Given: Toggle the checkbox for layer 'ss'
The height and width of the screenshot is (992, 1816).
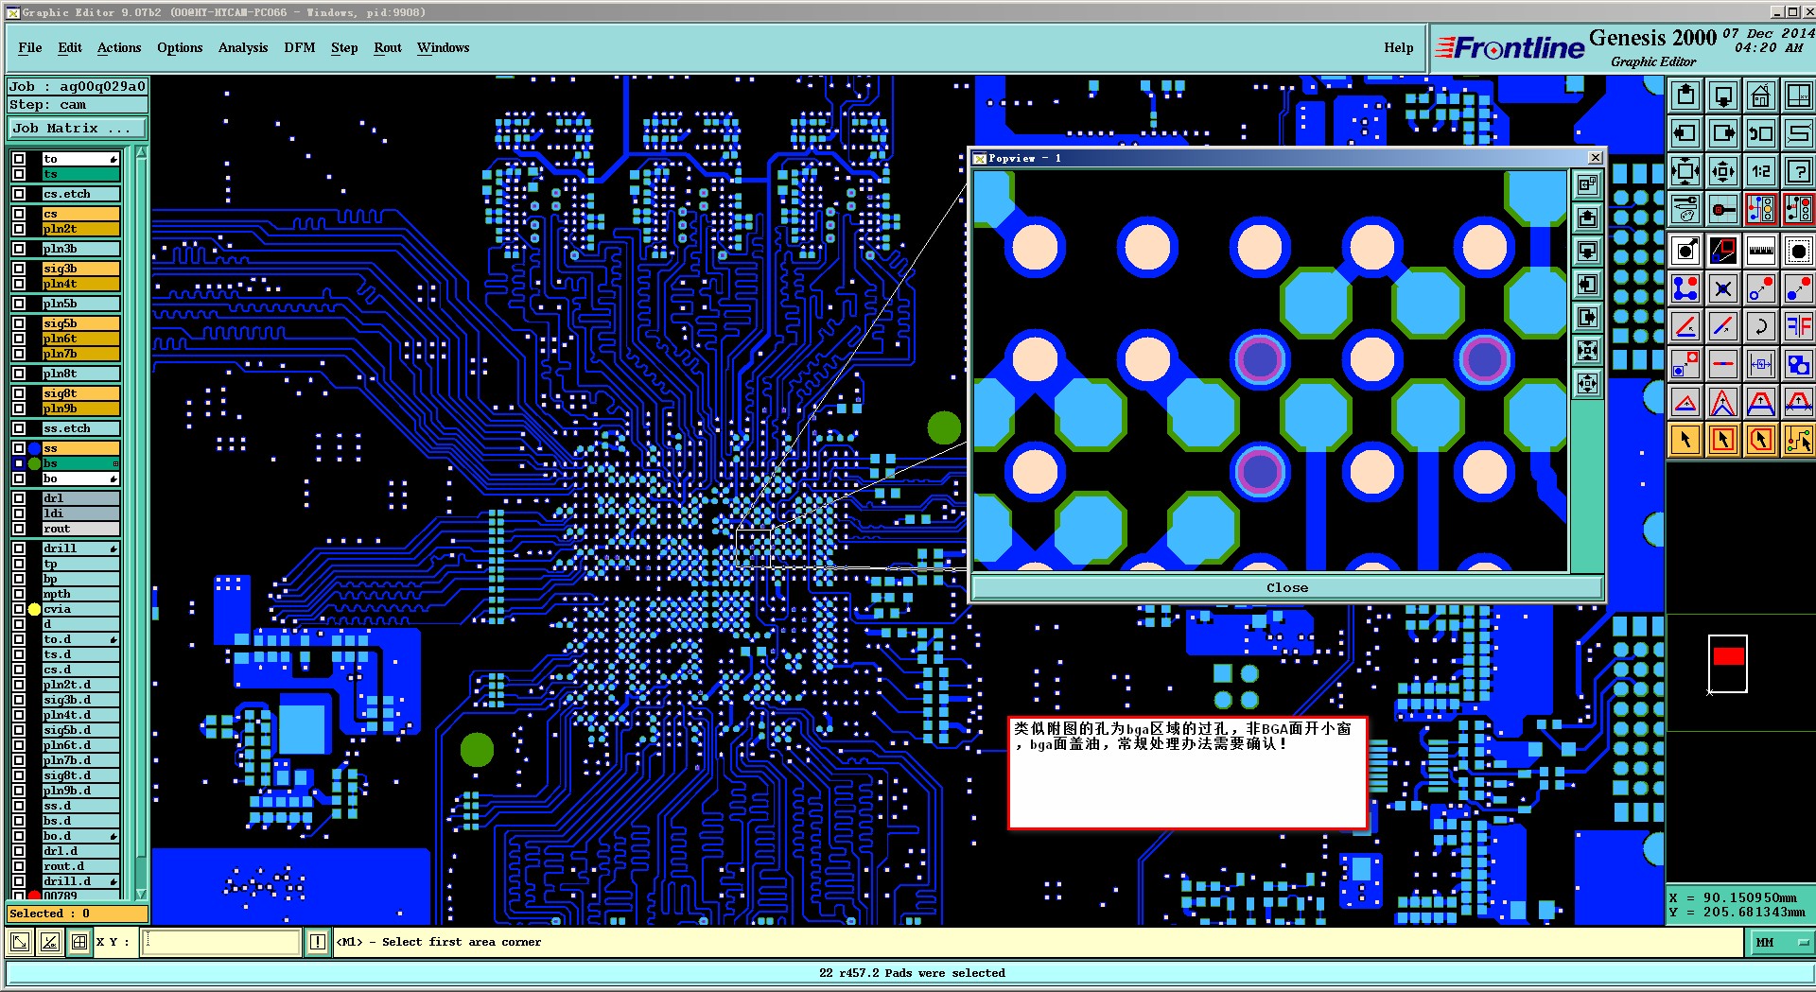Looking at the screenshot, I should click(x=19, y=448).
